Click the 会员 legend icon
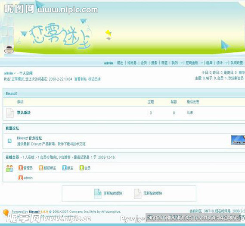 [82, 168]
